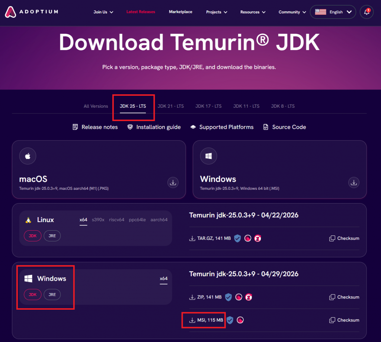This screenshot has height=342, width=381.
Task: Select JDK package type under Linux
Action: (x=33, y=236)
